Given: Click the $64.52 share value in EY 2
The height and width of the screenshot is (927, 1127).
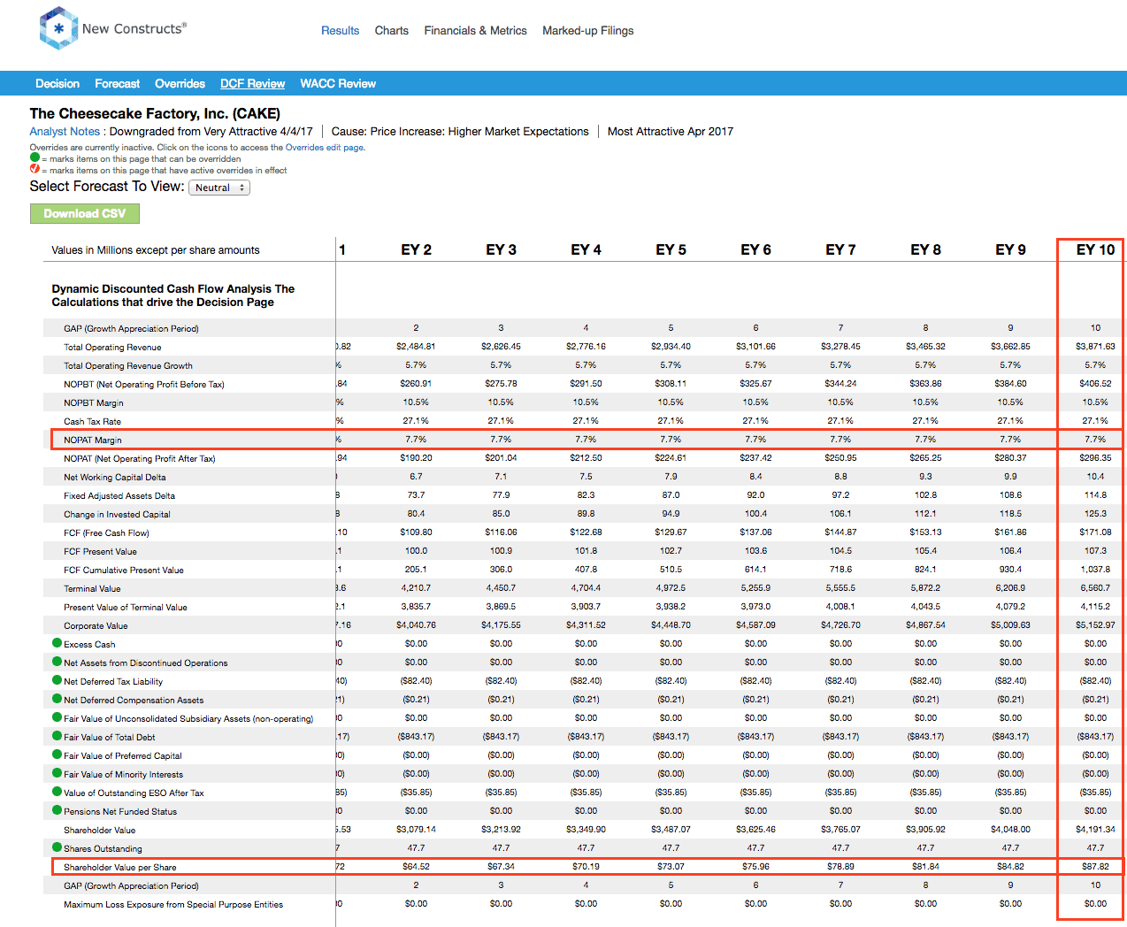Looking at the screenshot, I should click(416, 867).
